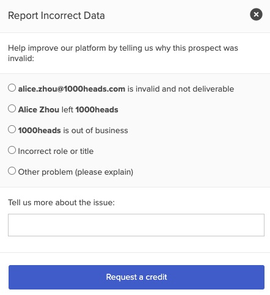The image size is (270, 295).
Task: Select the invalid email not deliverable radio button
Action: coord(12,88)
